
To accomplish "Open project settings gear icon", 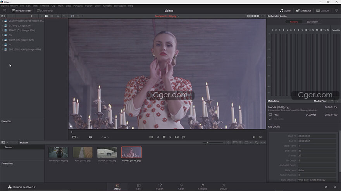I will click(x=335, y=187).
